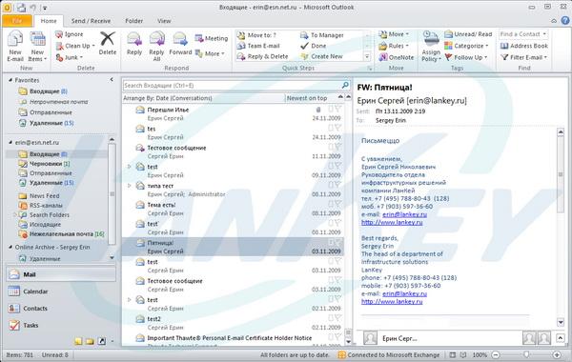
Task: Switch to the Send / Receive tab
Action: (x=91, y=21)
